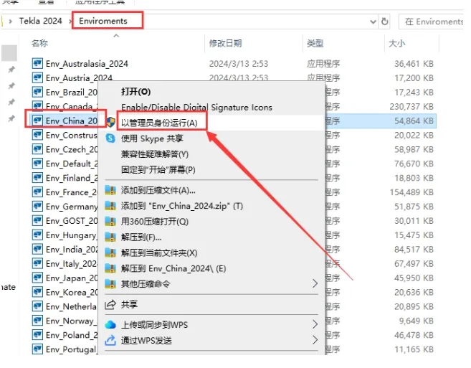Click the Env_France file icon
471x368 pixels.
point(37,192)
